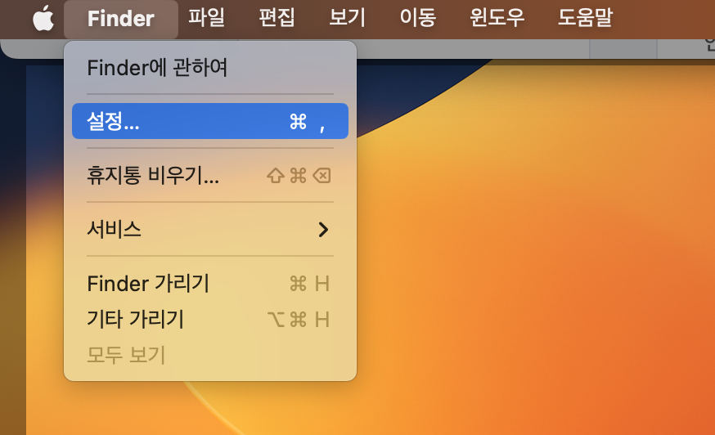Open the Apple logo menu
715x435 pixels.
click(x=43, y=19)
